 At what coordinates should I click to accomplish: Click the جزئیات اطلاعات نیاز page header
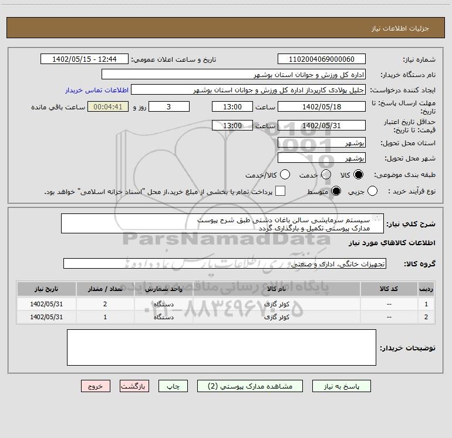[x=400, y=28]
